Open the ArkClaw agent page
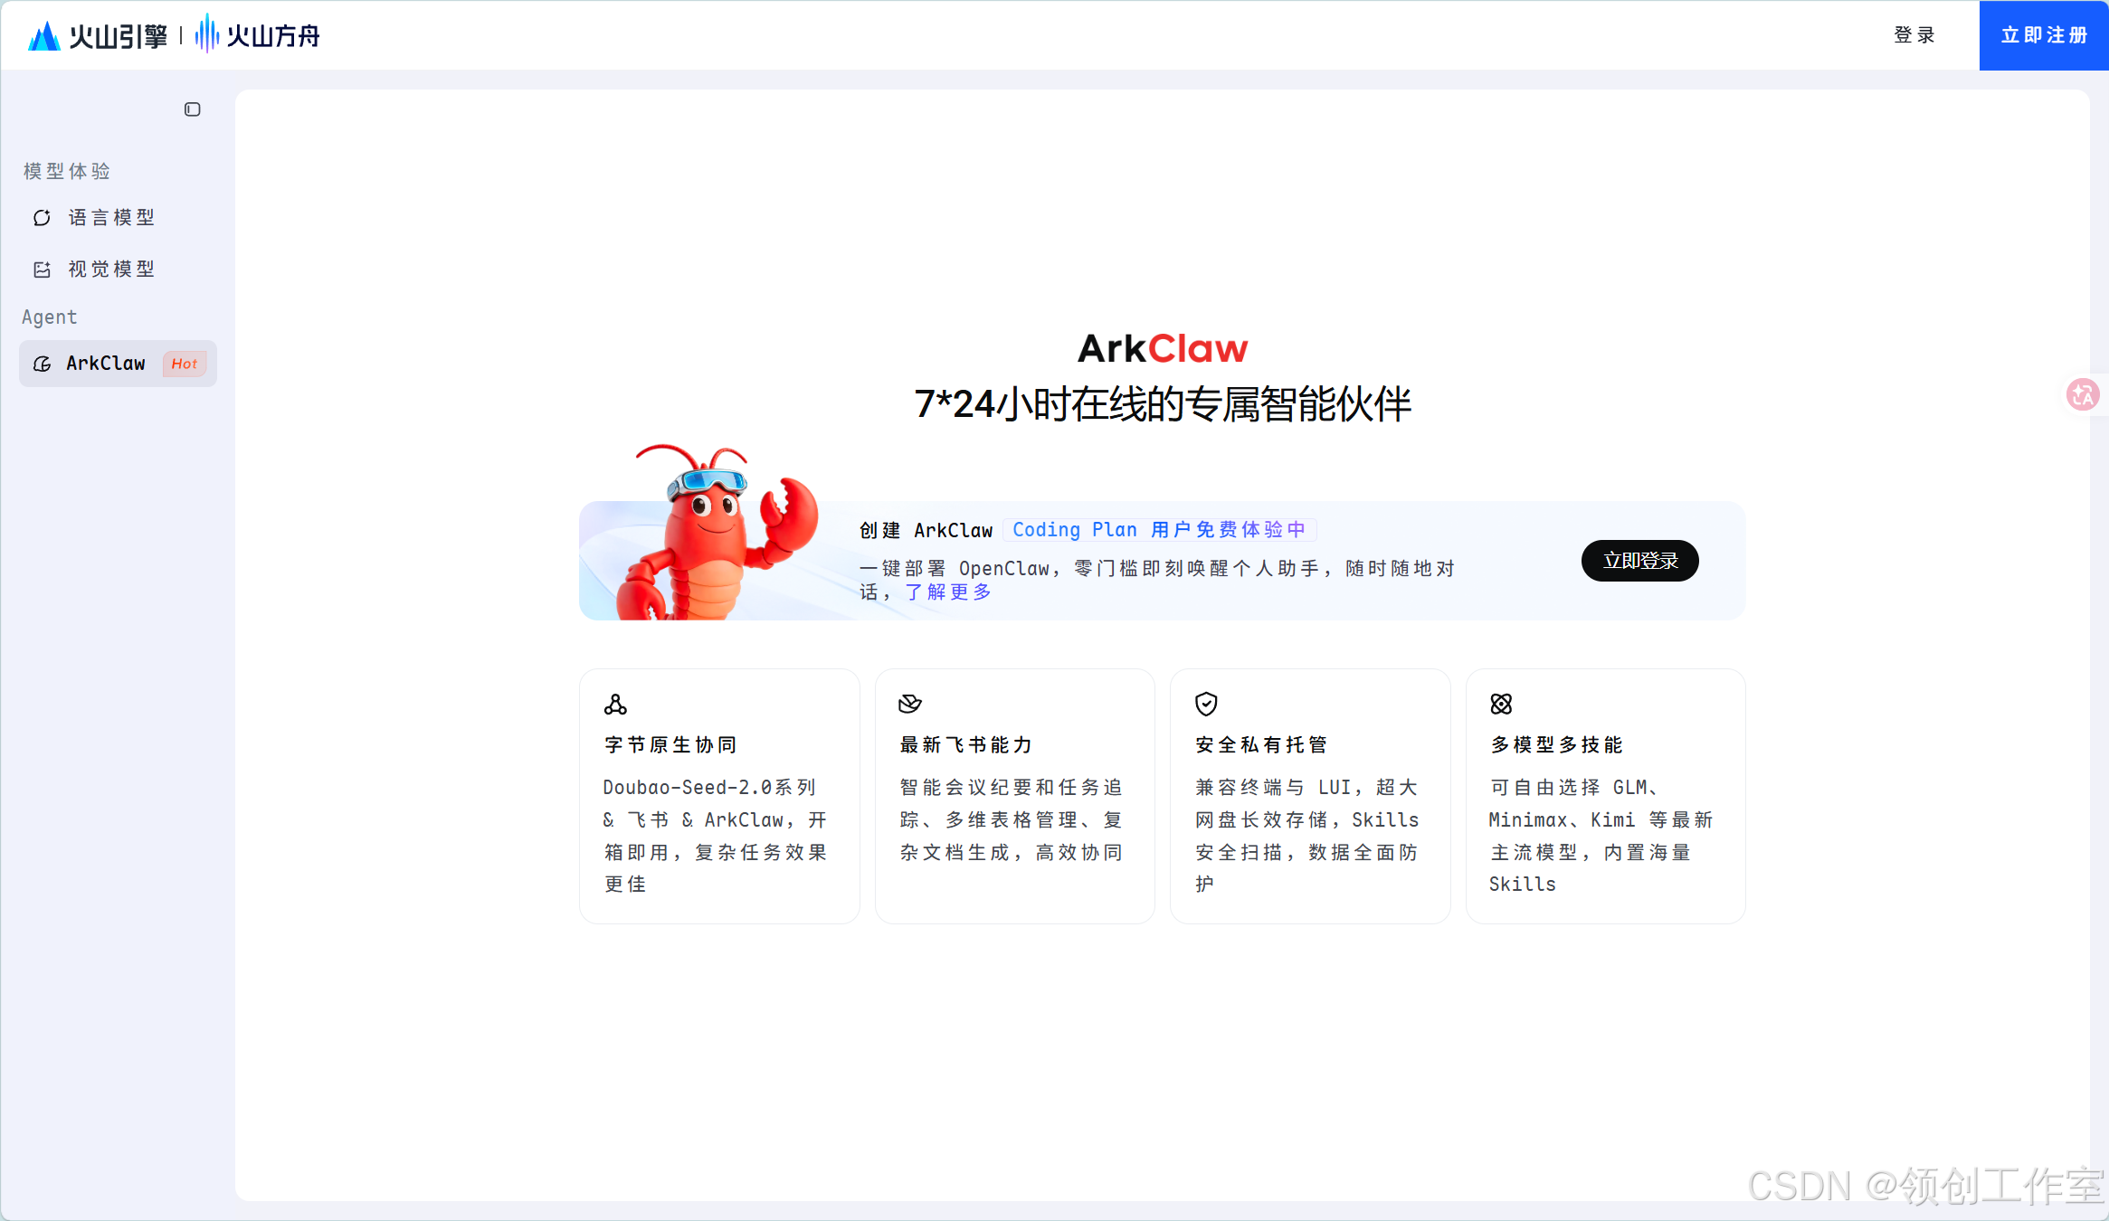 (105, 364)
